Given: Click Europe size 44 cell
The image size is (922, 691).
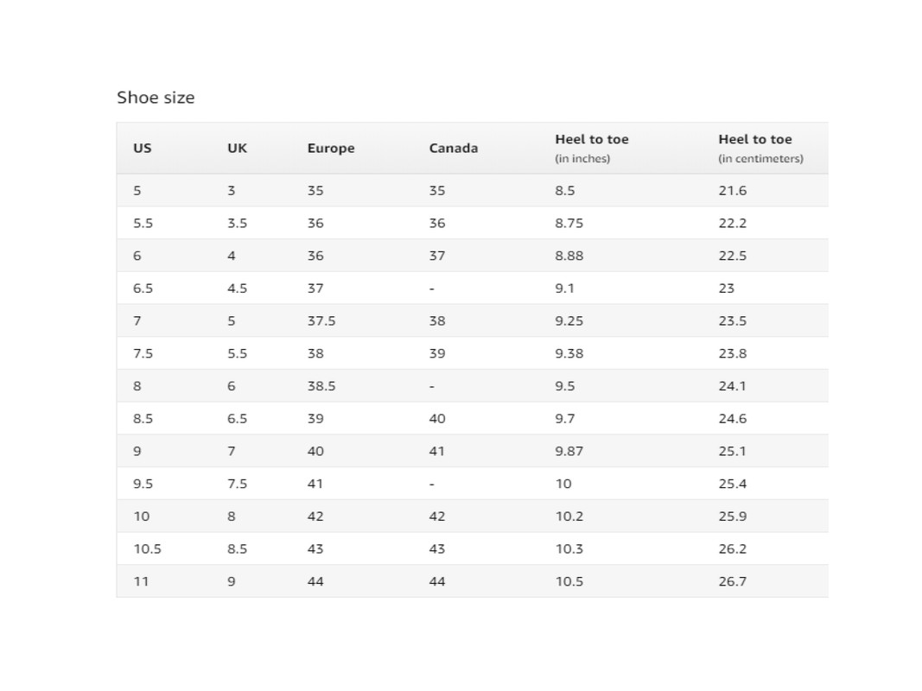Looking at the screenshot, I should [x=315, y=581].
